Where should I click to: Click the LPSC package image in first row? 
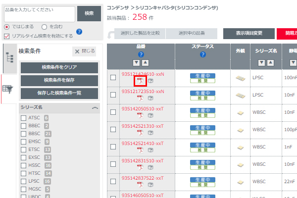[x=241, y=78]
